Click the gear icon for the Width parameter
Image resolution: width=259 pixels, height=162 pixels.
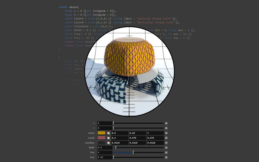tap(166, 148)
